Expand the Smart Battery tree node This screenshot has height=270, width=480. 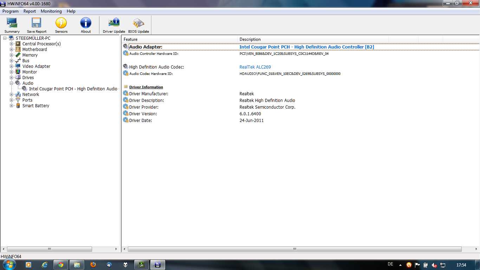click(x=11, y=105)
